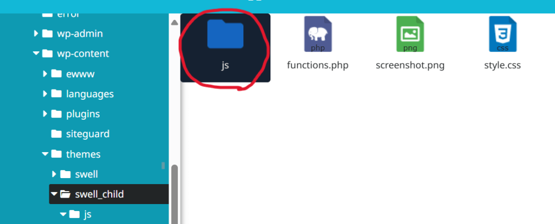Collapse the wp-content tree node
The width and height of the screenshot is (555, 224).
click(36, 53)
